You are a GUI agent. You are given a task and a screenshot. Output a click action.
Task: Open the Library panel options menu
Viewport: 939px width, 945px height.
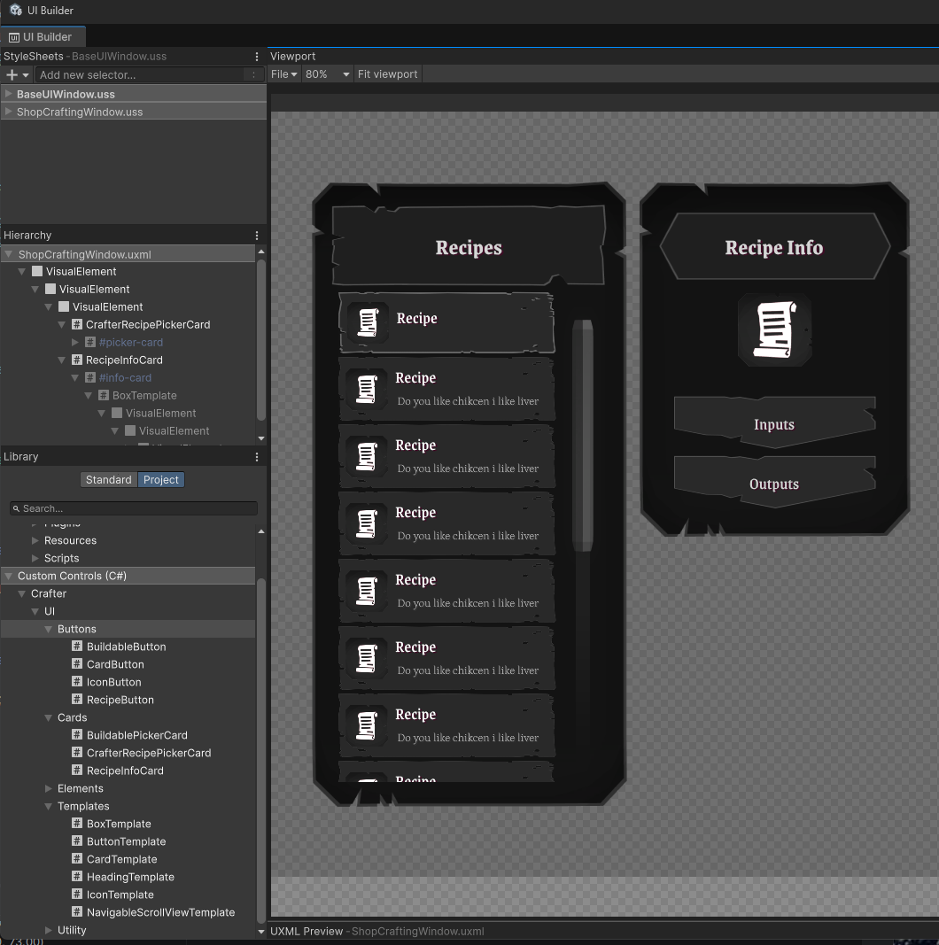[257, 456]
